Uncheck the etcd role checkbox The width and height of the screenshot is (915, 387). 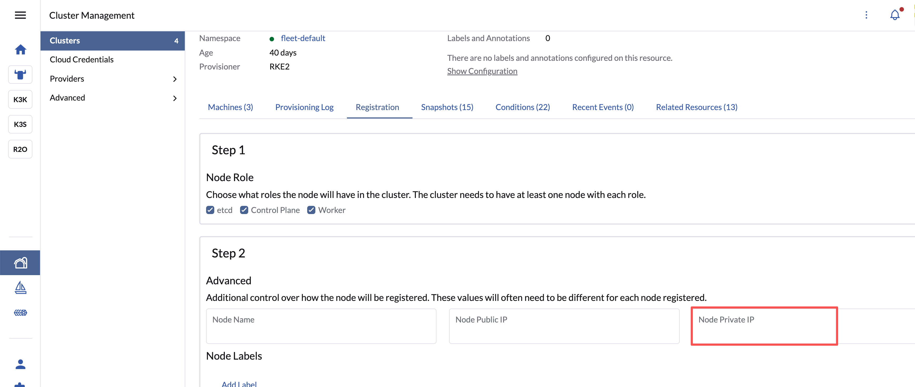point(210,210)
